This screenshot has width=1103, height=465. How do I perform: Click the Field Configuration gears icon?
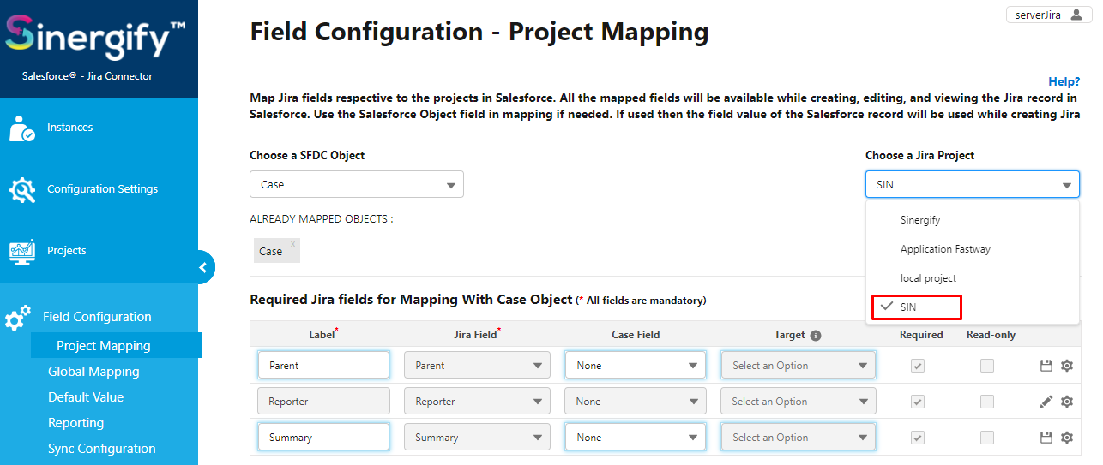tap(17, 318)
